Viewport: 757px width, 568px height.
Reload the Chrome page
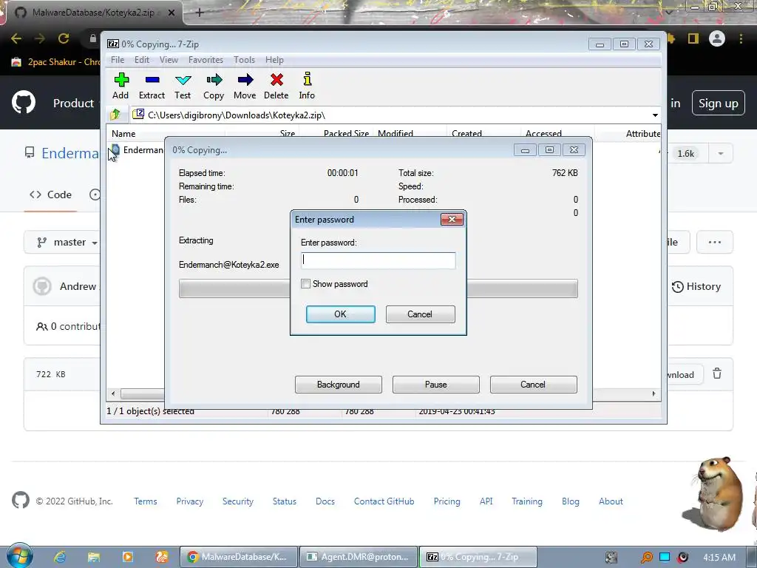point(64,38)
